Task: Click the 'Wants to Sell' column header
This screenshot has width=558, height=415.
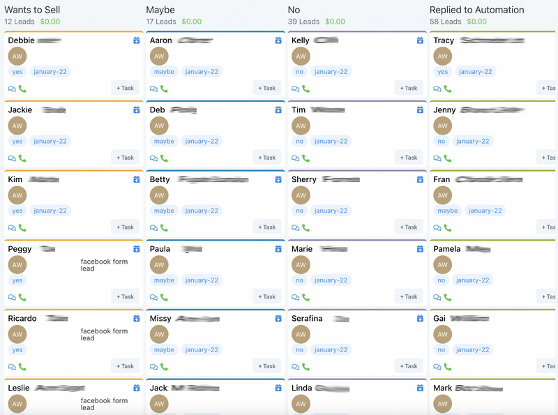Action: point(31,10)
